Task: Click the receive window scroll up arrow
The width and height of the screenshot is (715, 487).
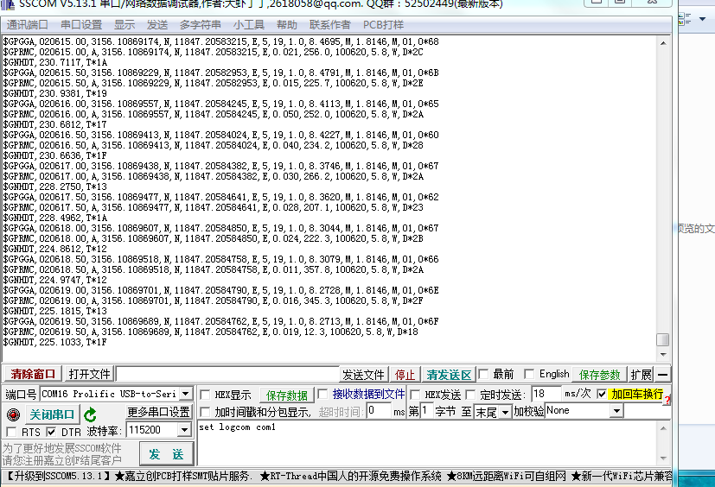Action: coord(663,43)
